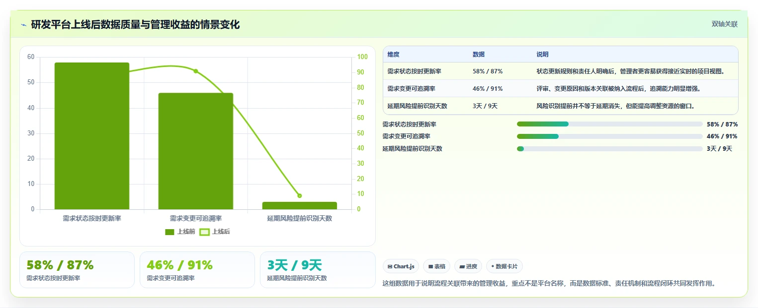The width and height of the screenshot is (758, 308).
Task: Click the footer note starting 这组数据用于说明
Action: (549, 284)
